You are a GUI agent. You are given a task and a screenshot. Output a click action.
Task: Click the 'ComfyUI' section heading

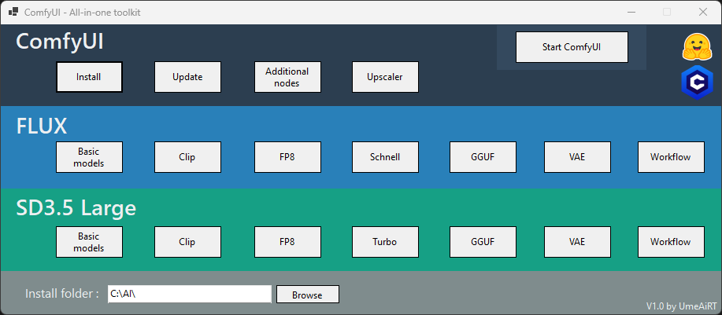60,42
